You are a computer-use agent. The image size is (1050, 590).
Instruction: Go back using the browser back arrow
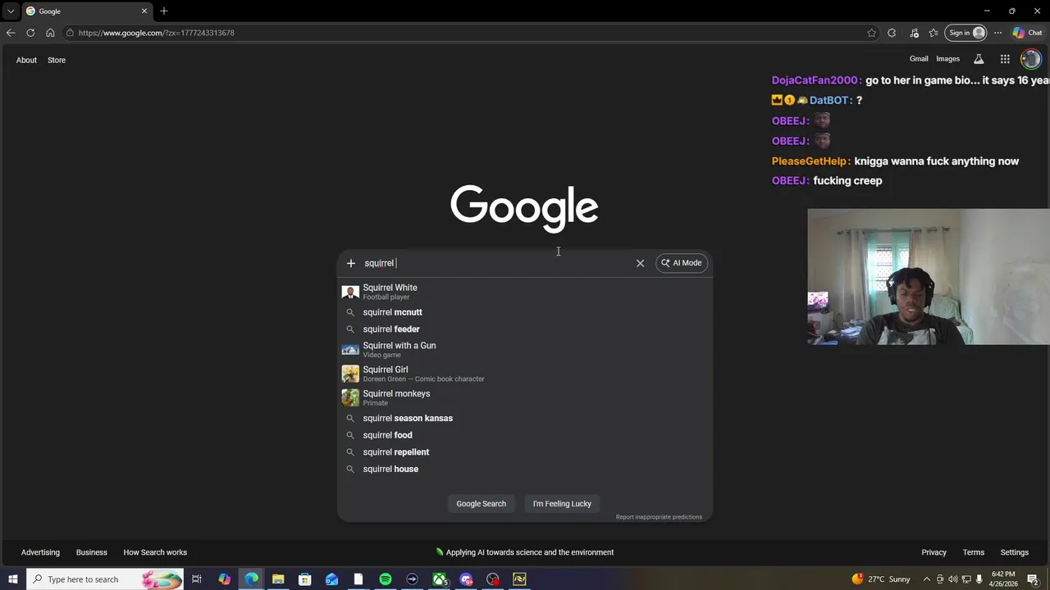click(x=11, y=33)
